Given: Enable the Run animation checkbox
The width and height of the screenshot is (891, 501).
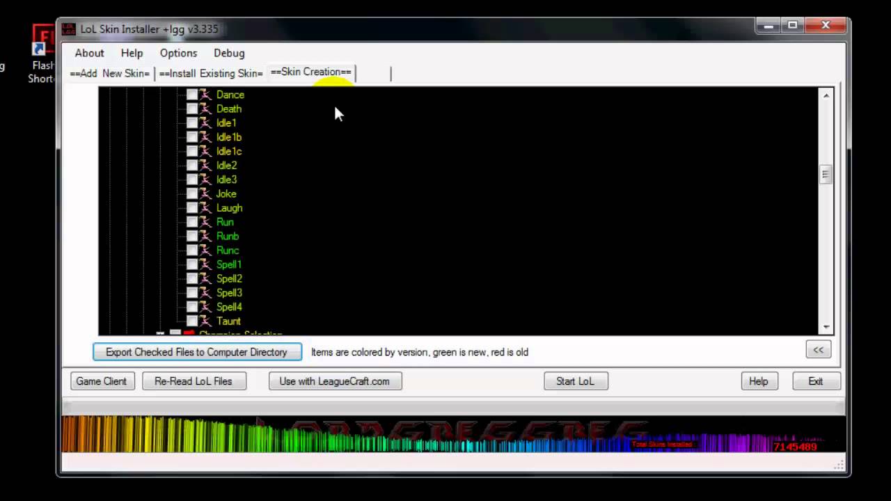Looking at the screenshot, I should pos(192,222).
